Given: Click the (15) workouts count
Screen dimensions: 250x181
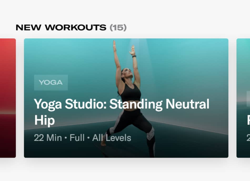Looking at the screenshot, I should pos(118,28).
